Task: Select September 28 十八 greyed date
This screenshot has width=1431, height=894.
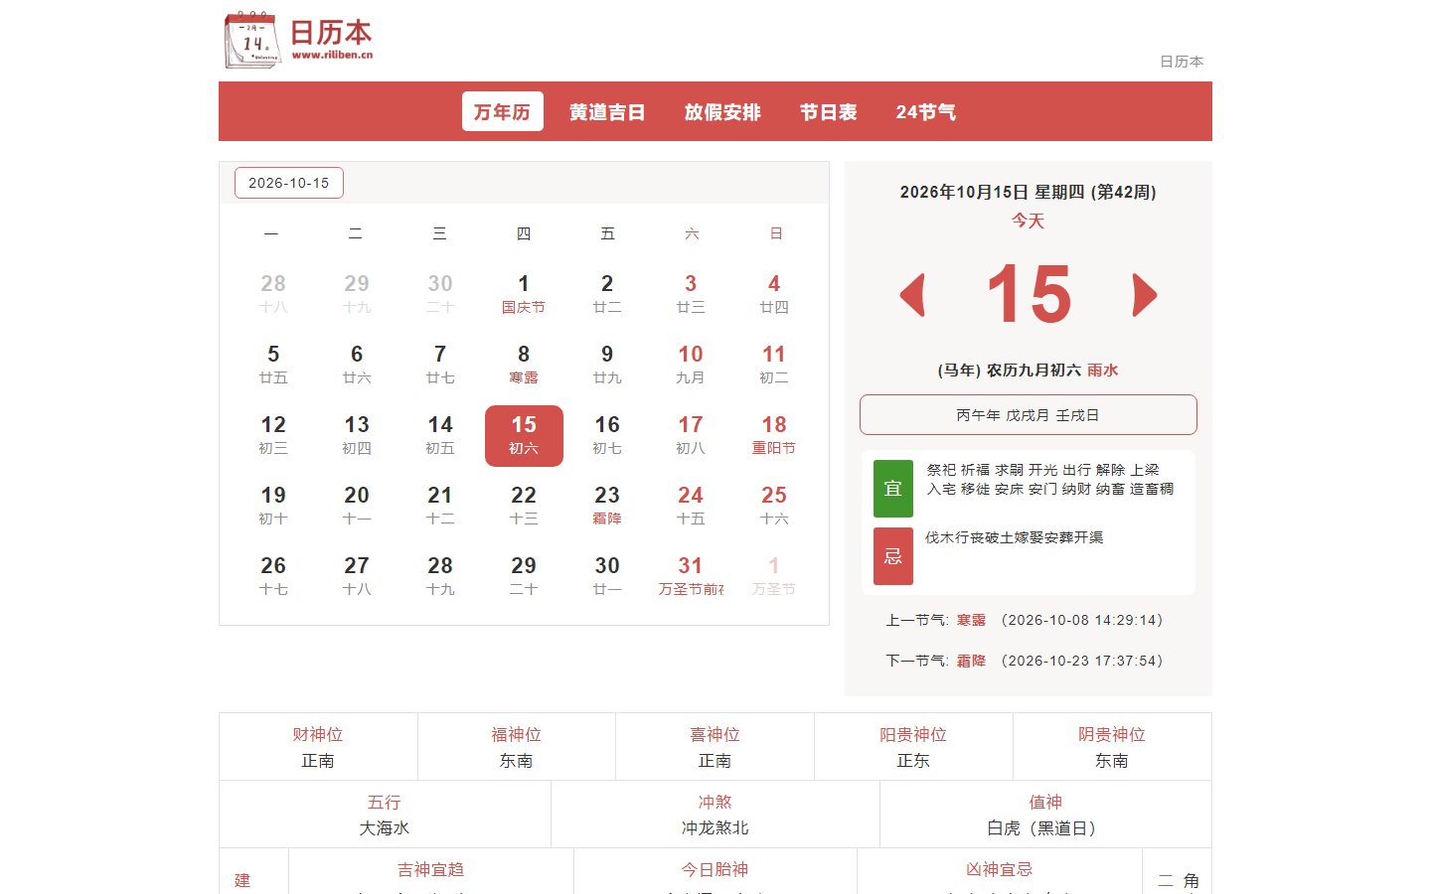Action: (273, 294)
